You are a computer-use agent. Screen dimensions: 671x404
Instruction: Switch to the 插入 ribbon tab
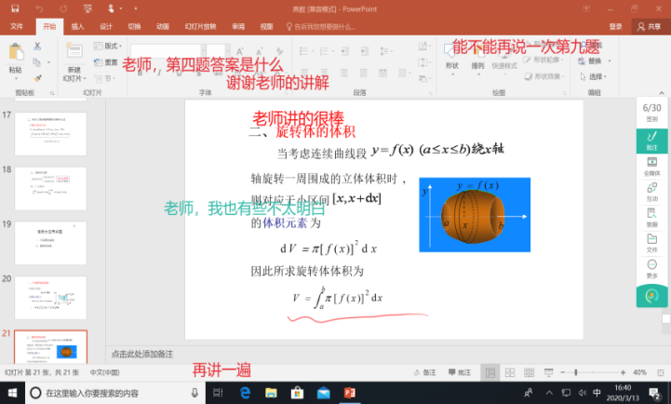pyautogui.click(x=76, y=27)
